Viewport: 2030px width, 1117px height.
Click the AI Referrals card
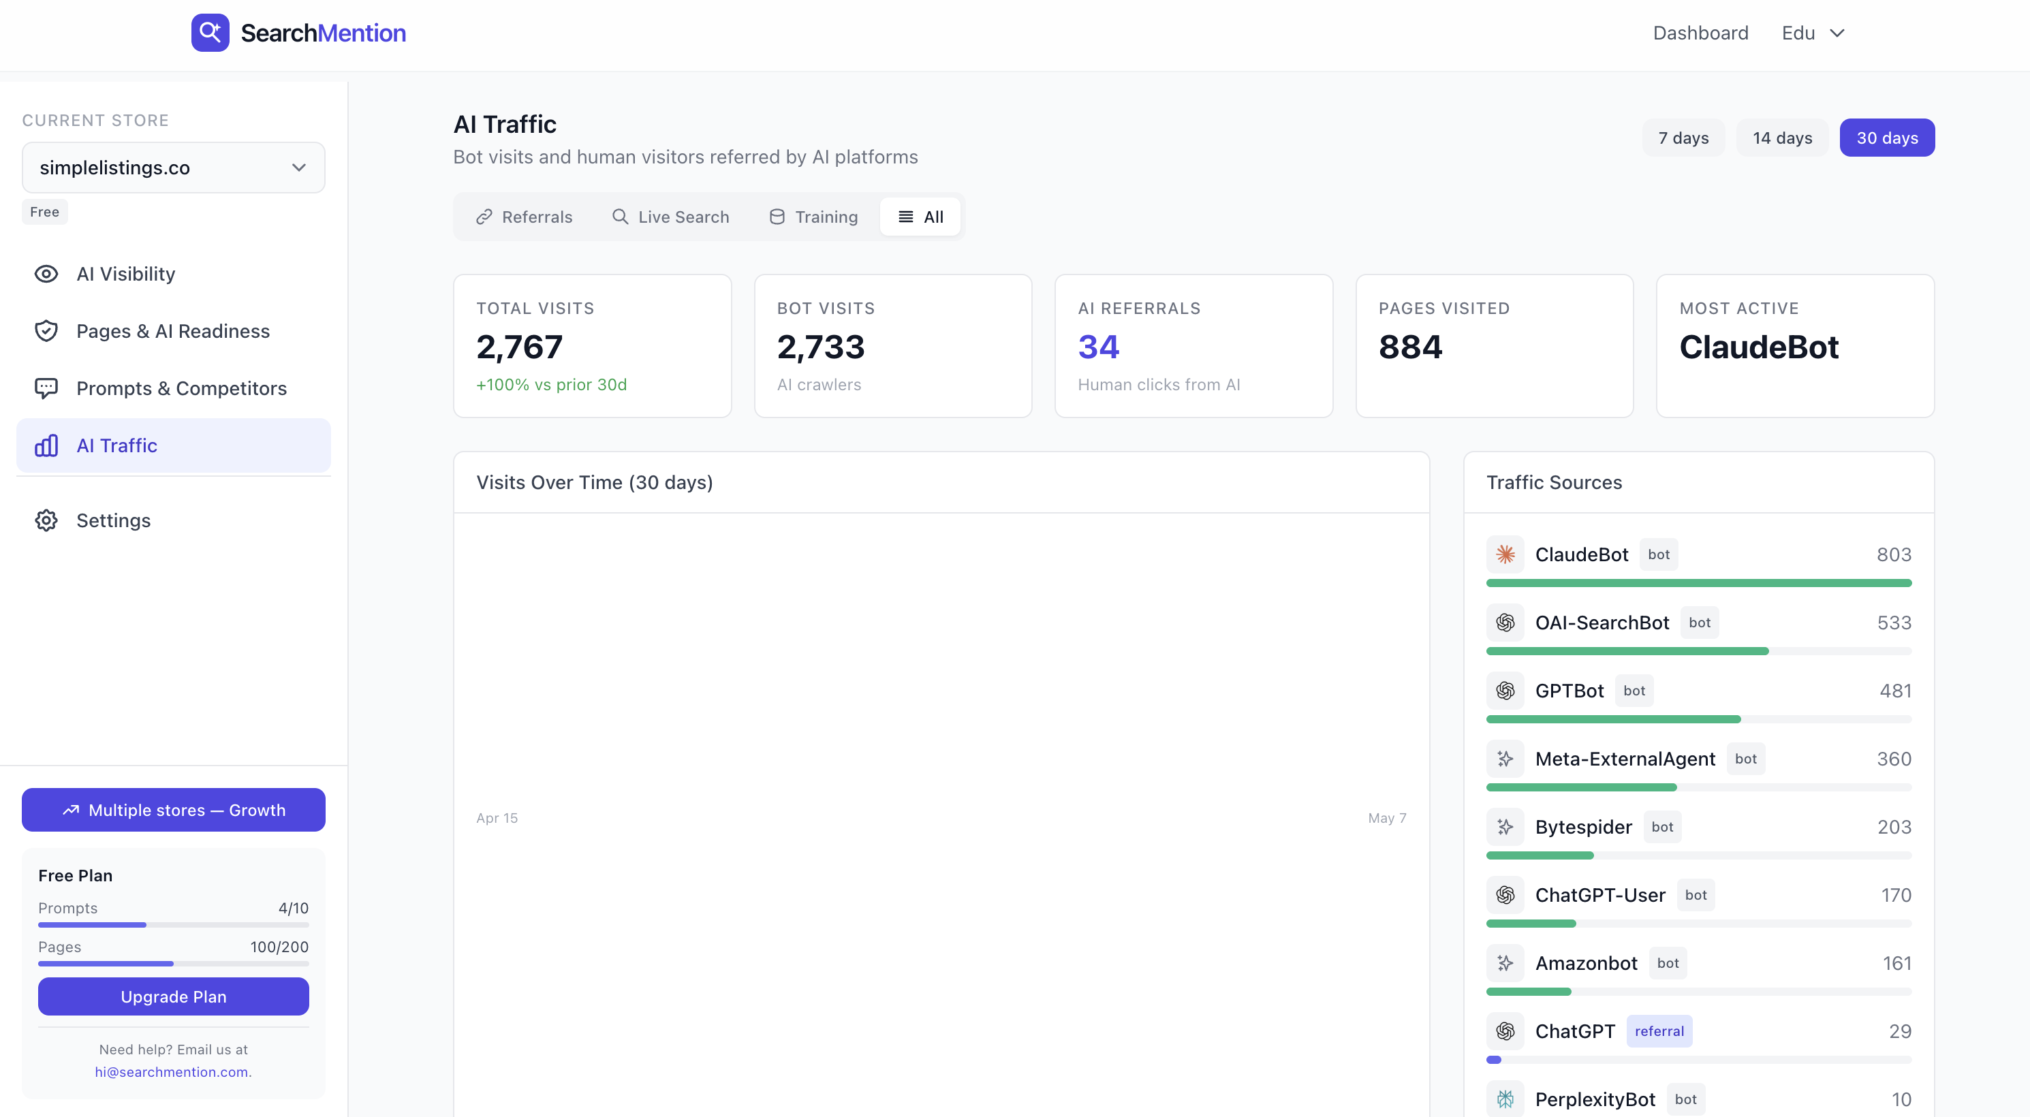coord(1194,346)
